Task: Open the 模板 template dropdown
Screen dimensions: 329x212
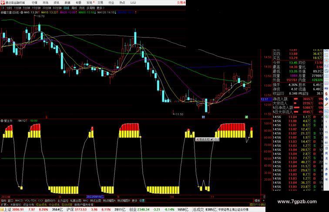Action: point(257,201)
